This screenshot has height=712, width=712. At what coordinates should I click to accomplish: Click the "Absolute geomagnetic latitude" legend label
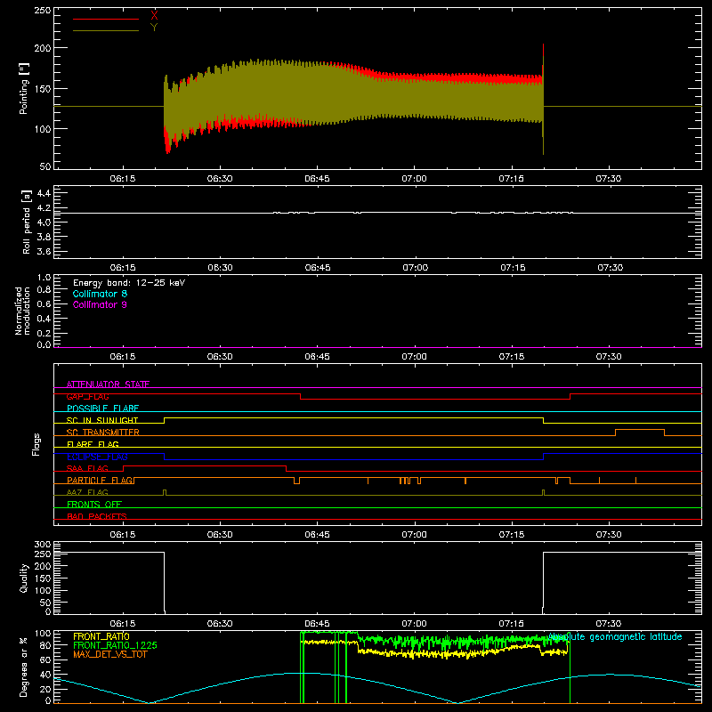615,637
